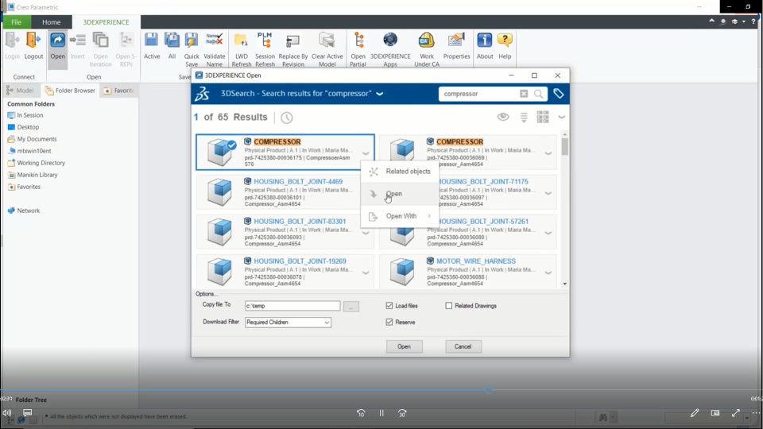Expand chevron on HOUSING_BOLT_JOINT-19269 result
The width and height of the screenshot is (763, 429).
[x=366, y=272]
